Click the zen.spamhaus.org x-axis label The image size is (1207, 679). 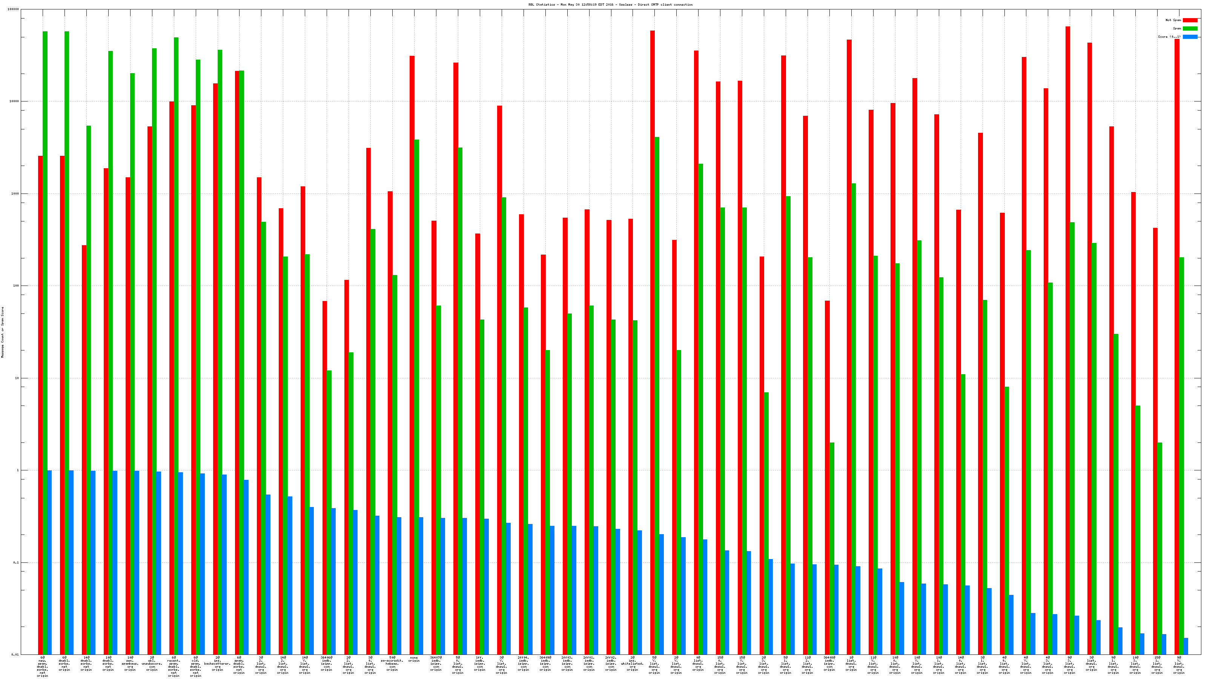point(130,664)
